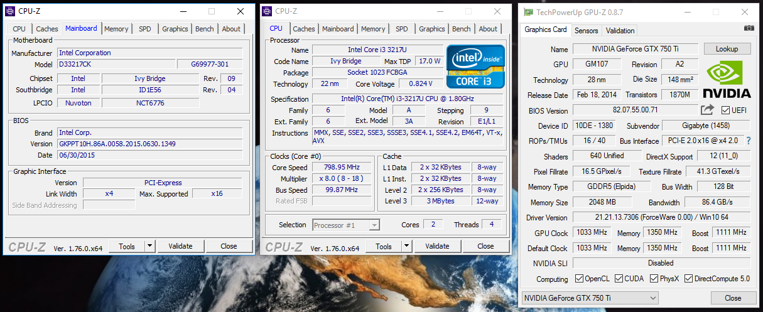Click the NVIDIA SLI Disabled field
The image size is (763, 312).
661,263
